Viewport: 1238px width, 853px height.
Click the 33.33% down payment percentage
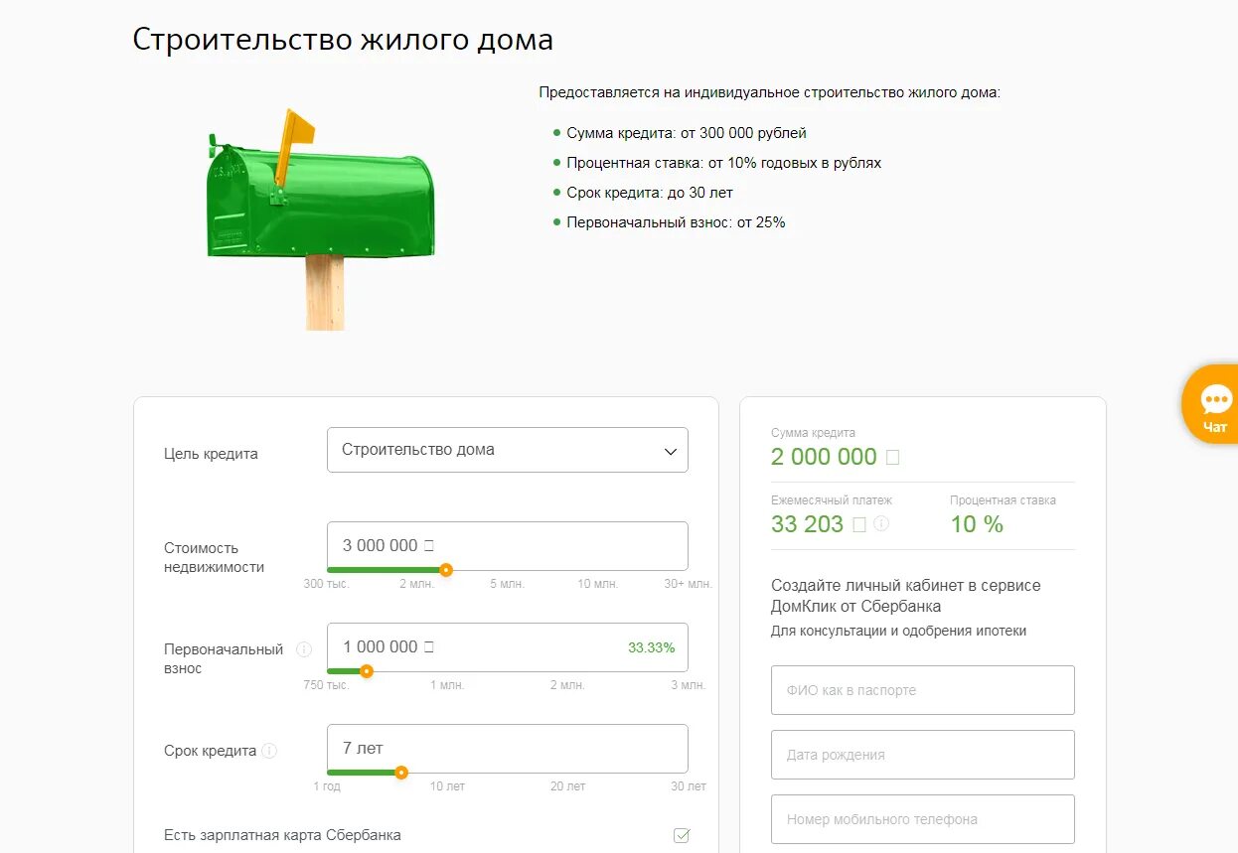pos(651,647)
